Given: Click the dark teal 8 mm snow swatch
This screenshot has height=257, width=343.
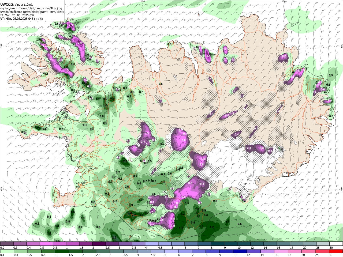Looking at the screenshot, I should pyautogui.click(x=217, y=244).
